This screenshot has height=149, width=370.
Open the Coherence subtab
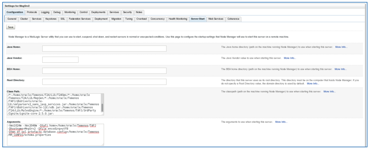pos(233,19)
